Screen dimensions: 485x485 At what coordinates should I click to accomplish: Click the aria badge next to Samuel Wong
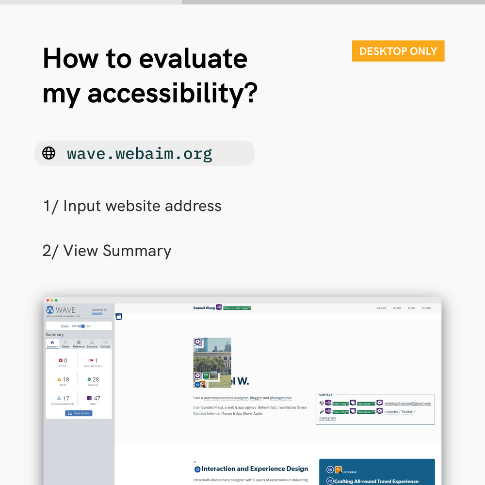(218, 307)
